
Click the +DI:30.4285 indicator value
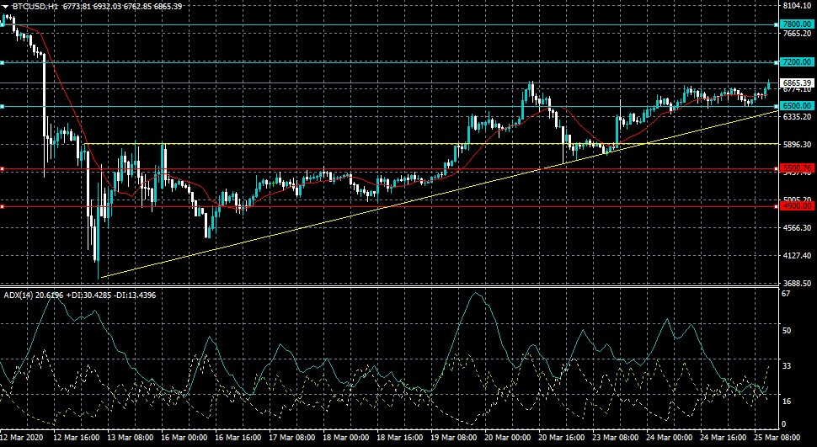point(88,295)
